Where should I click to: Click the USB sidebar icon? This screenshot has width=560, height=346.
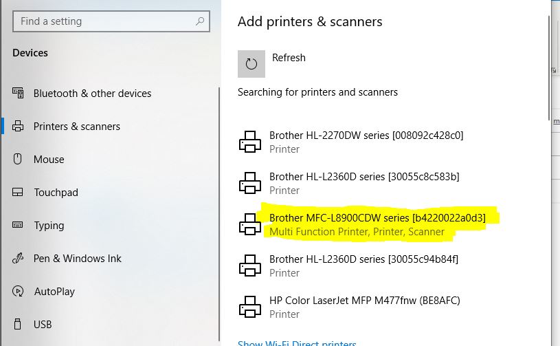17,324
